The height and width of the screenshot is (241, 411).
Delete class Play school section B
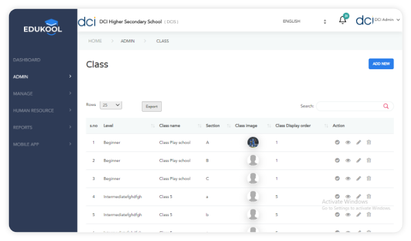(369, 160)
